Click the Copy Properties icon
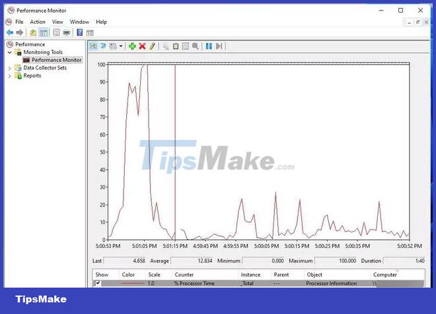This screenshot has width=436, height=314. click(x=166, y=46)
